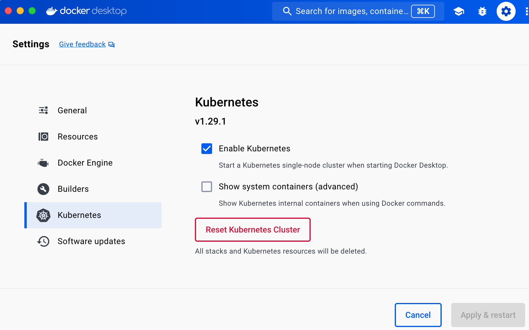The width and height of the screenshot is (529, 330).
Task: Open Docker Engine settings tab
Action: [93, 163]
